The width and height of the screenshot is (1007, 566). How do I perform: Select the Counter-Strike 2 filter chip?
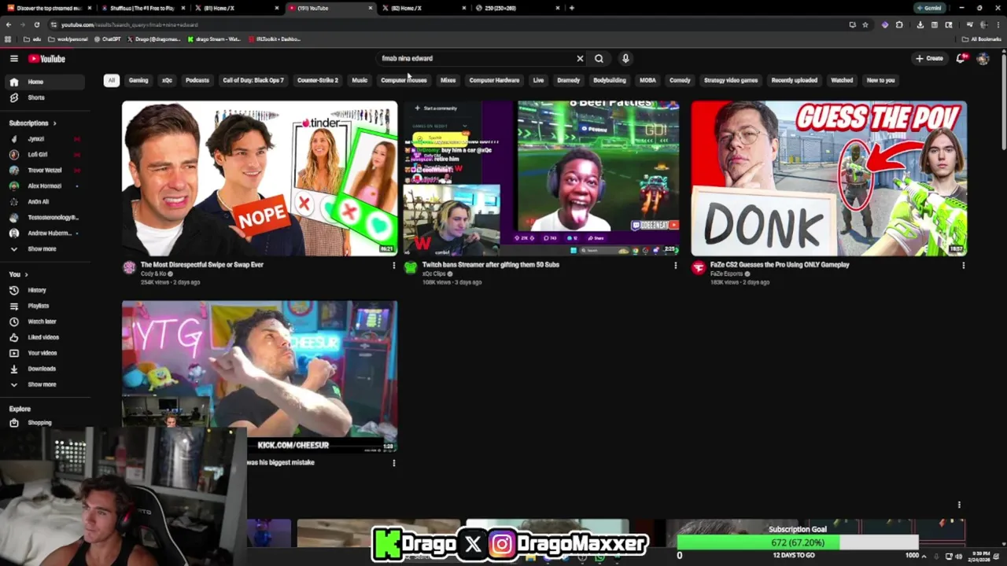(x=318, y=80)
